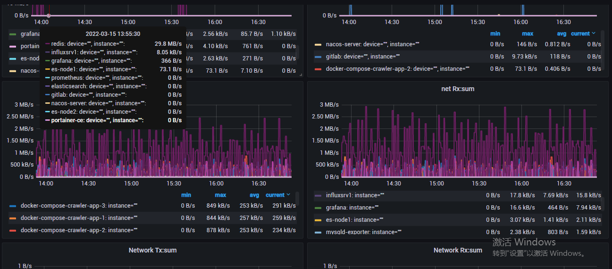
Task: Click the crawler-app-3 max value 849 kB/s
Action: pyautogui.click(x=218, y=205)
